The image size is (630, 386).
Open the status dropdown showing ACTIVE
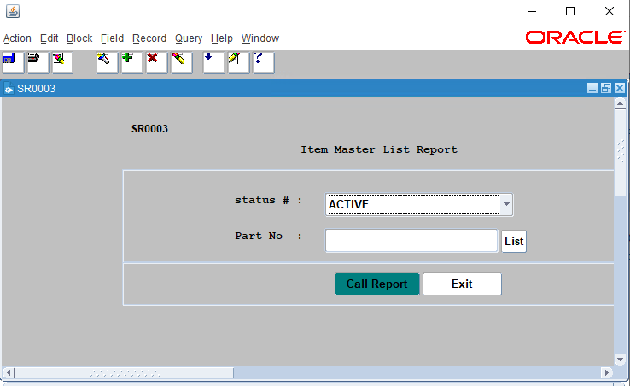point(506,204)
